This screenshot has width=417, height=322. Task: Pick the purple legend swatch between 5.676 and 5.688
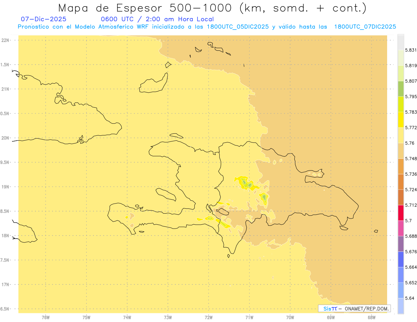coord(401,244)
